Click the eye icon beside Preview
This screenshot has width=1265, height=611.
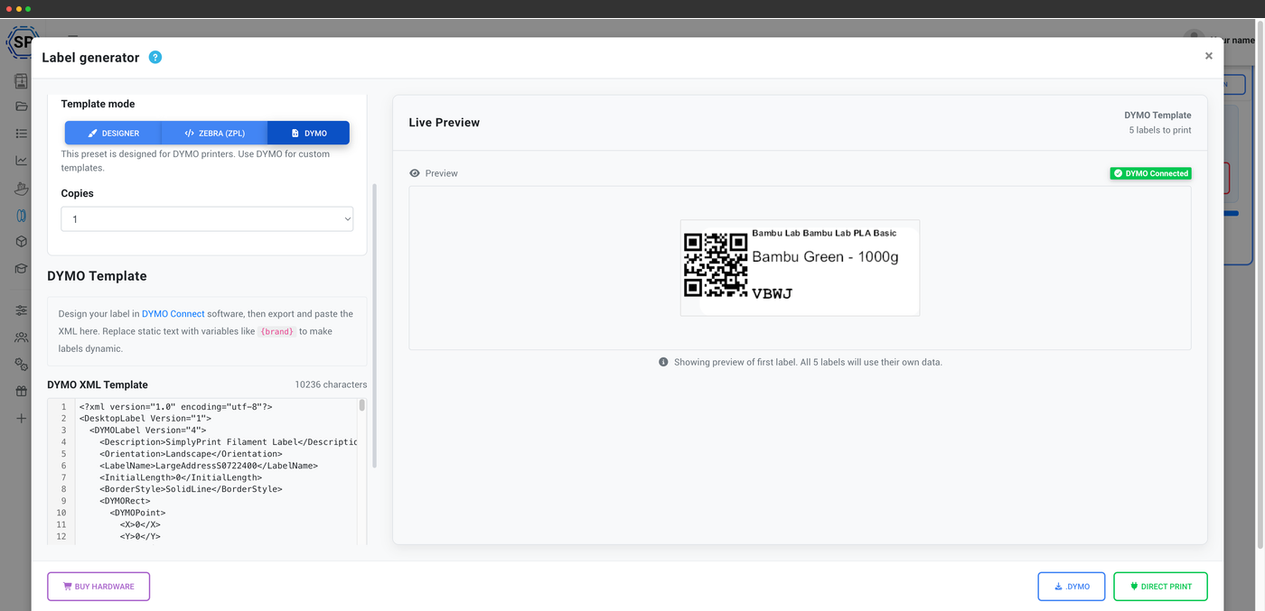415,173
